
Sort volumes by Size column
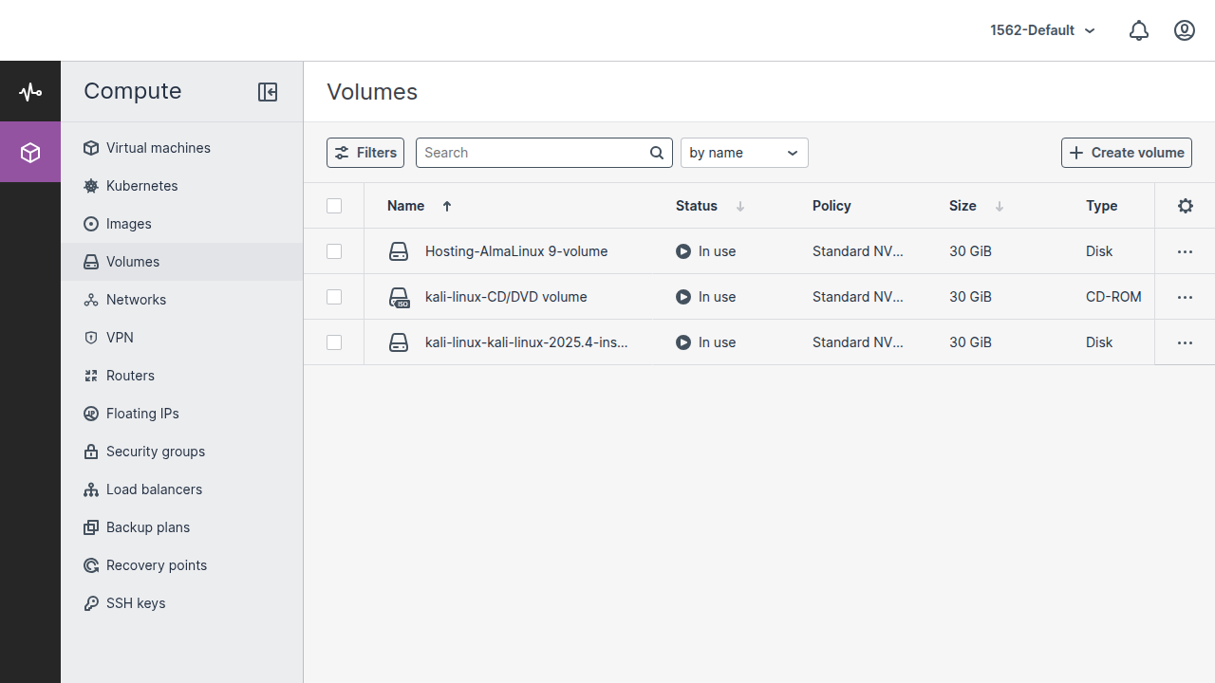click(976, 206)
